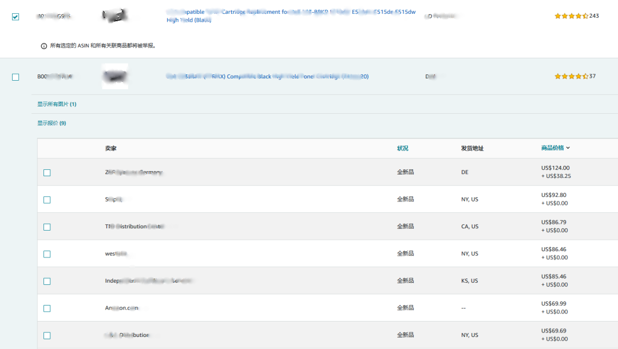Tick the Germany seller priced US$124.00
Image resolution: width=618 pixels, height=349 pixels.
point(47,173)
